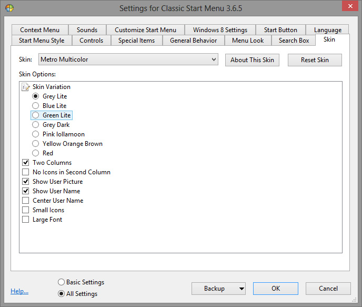Open the Context Menu tab
The width and height of the screenshot is (362, 307).
pos(39,30)
